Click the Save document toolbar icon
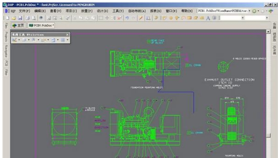This screenshot has height=158, width=278. (20, 18)
